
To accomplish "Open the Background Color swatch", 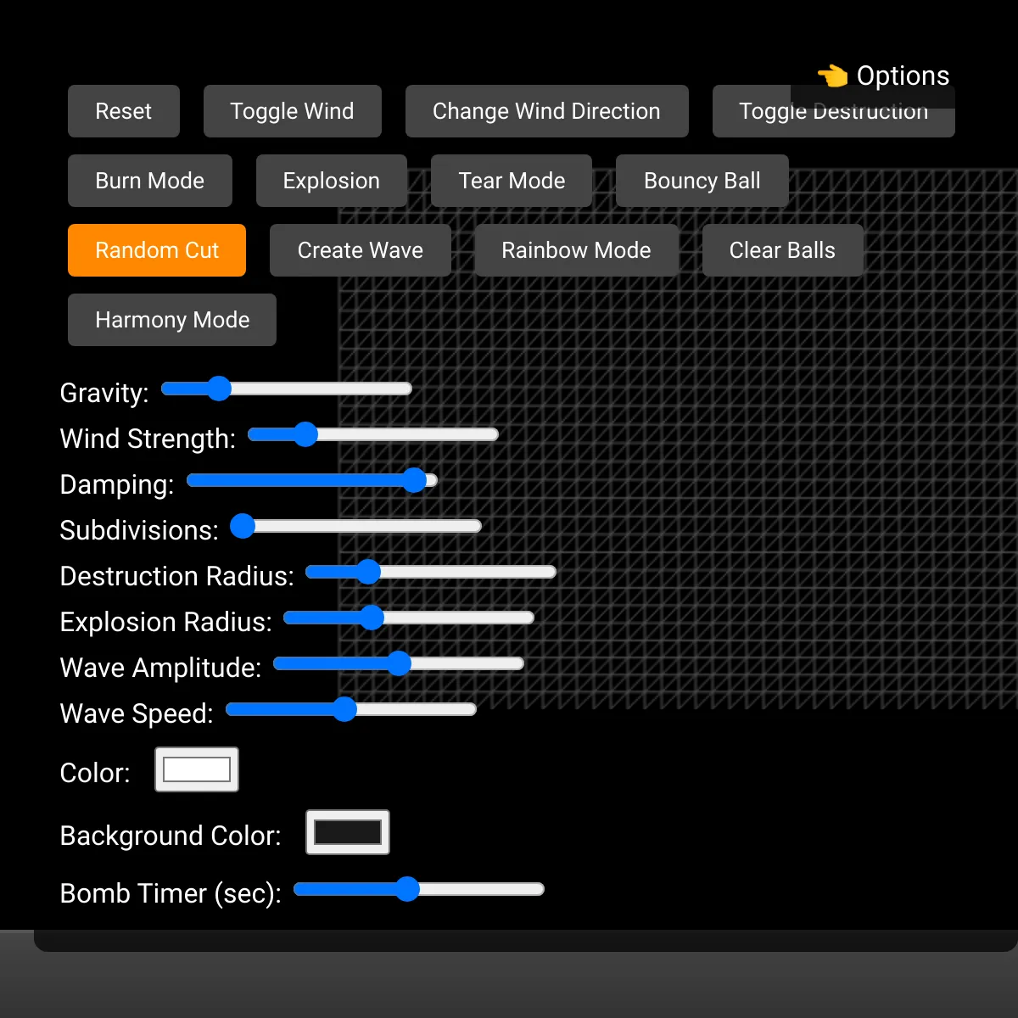I will point(348,832).
